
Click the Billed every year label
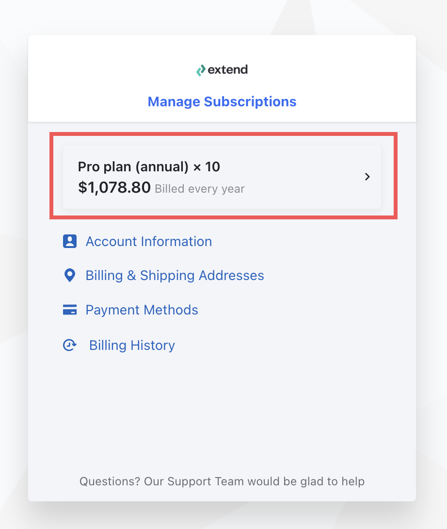pyautogui.click(x=200, y=189)
